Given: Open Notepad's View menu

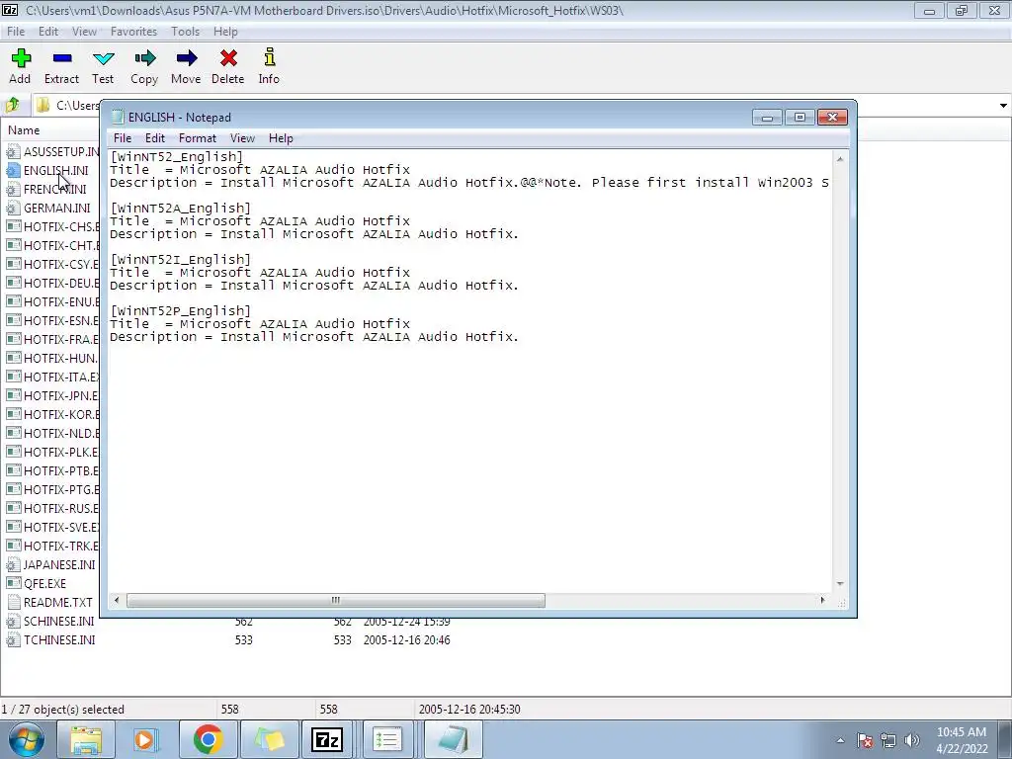Looking at the screenshot, I should pos(243,138).
